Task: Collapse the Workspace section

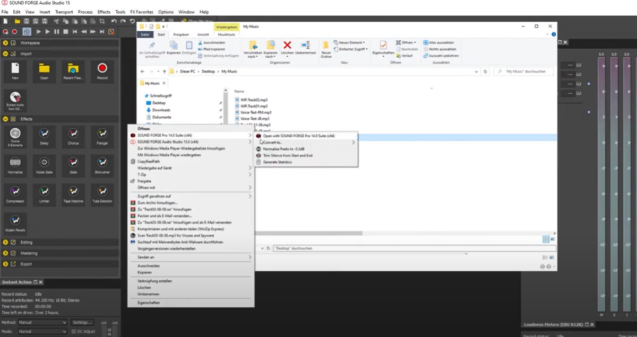Action: (x=5, y=43)
